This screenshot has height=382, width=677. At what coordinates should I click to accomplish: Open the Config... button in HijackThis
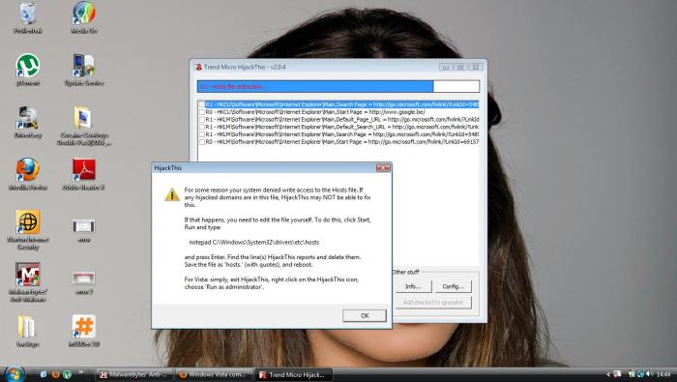click(x=453, y=286)
